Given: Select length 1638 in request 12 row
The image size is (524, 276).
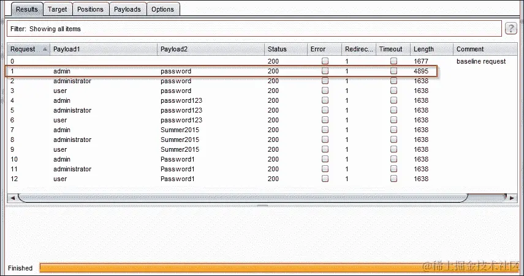Looking at the screenshot, I should coord(421,179).
